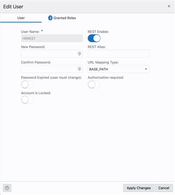Click the HRREST User Name field
Viewport: 175px width, 195px height.
pyautogui.click(x=52, y=38)
